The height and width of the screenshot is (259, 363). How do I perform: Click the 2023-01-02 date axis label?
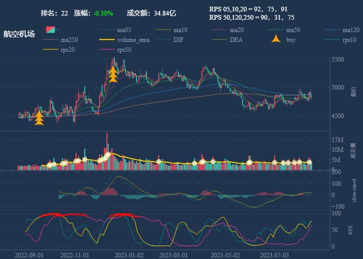[129, 255]
